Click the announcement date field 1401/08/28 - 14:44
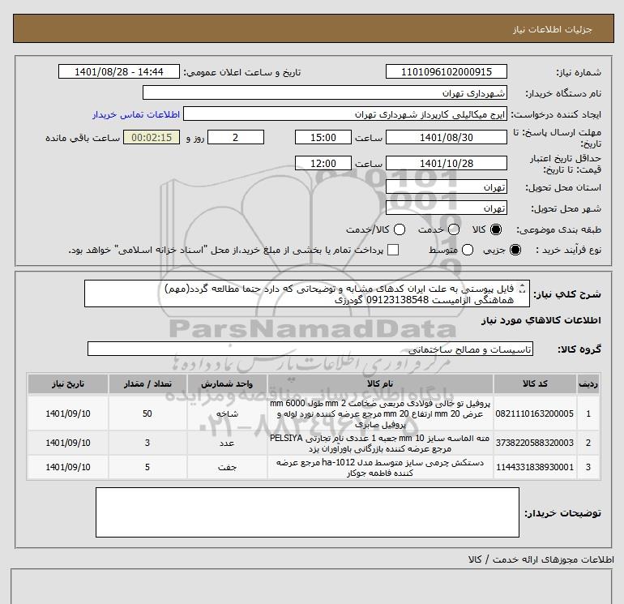The width and height of the screenshot is (624, 604). click(x=119, y=71)
